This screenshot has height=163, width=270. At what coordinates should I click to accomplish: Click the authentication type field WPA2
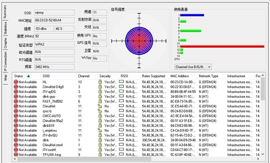54,44
